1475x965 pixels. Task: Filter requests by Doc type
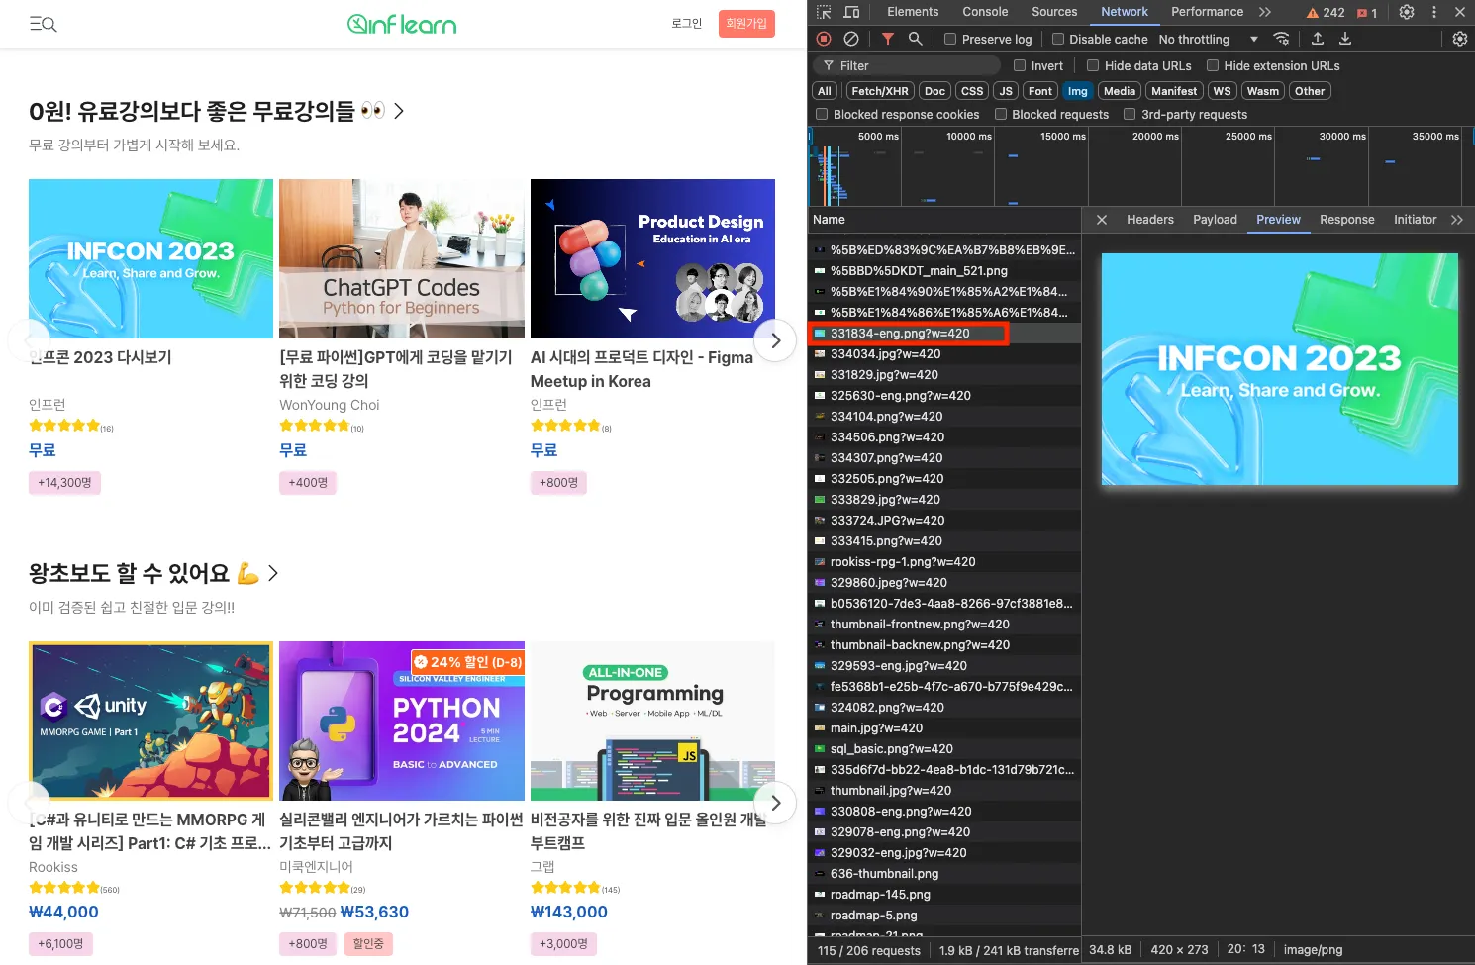pyautogui.click(x=935, y=91)
